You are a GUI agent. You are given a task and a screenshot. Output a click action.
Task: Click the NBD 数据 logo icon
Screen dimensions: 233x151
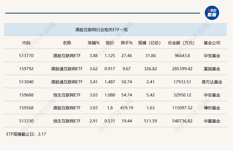coord(212,13)
